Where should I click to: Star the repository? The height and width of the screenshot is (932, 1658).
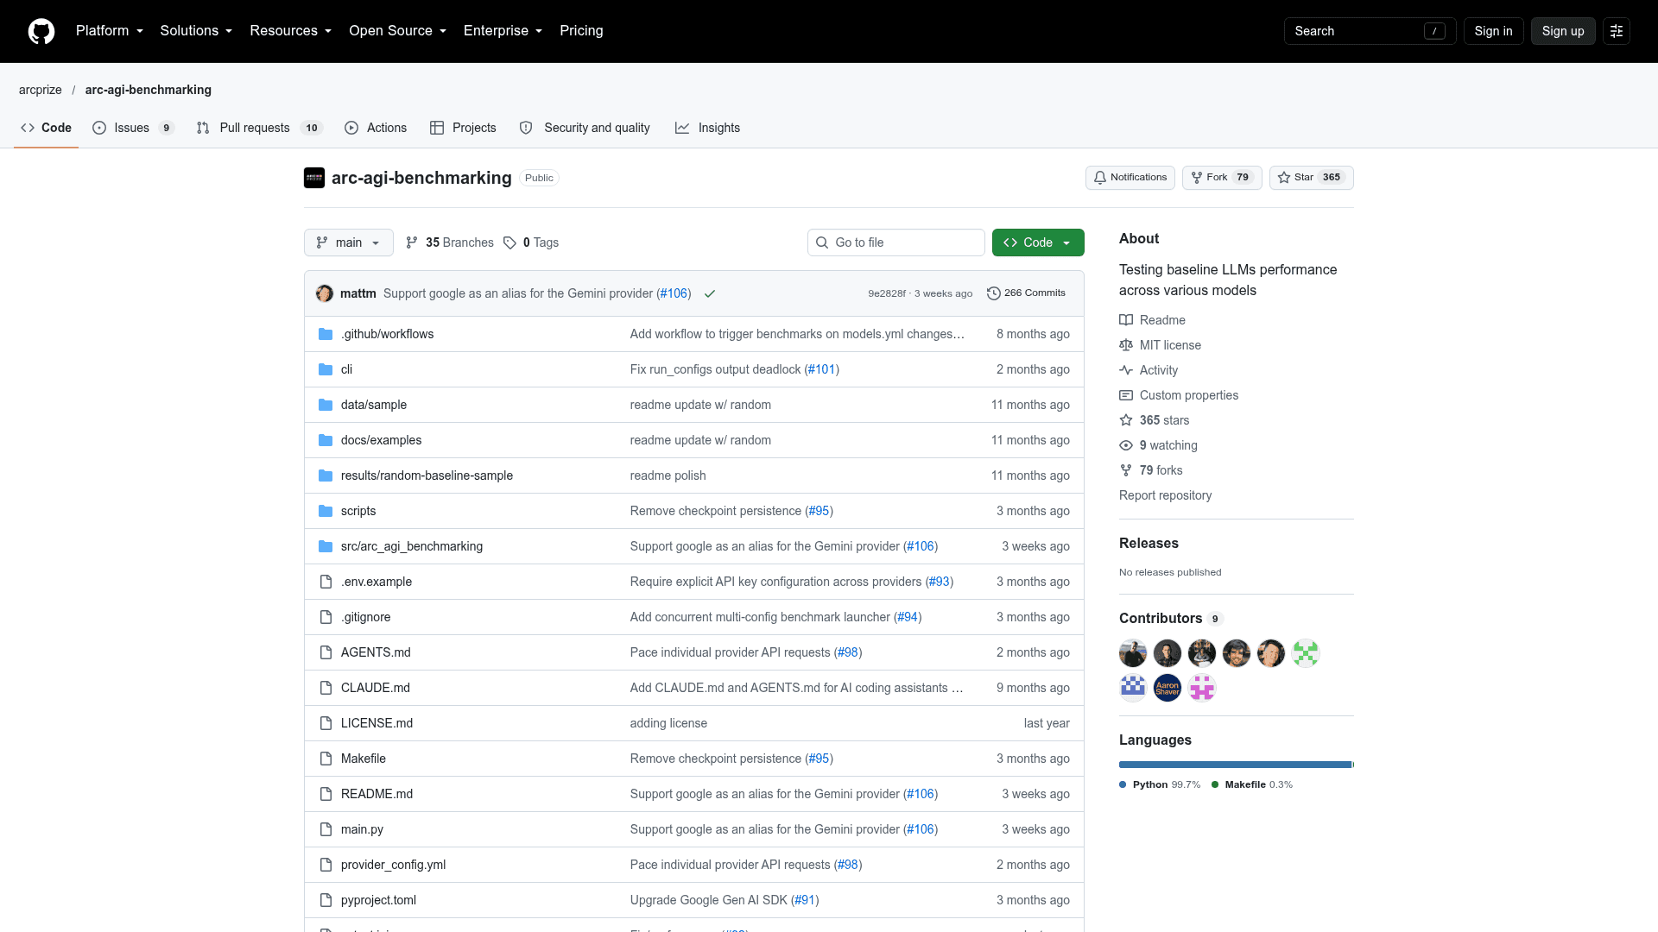pos(1311,178)
